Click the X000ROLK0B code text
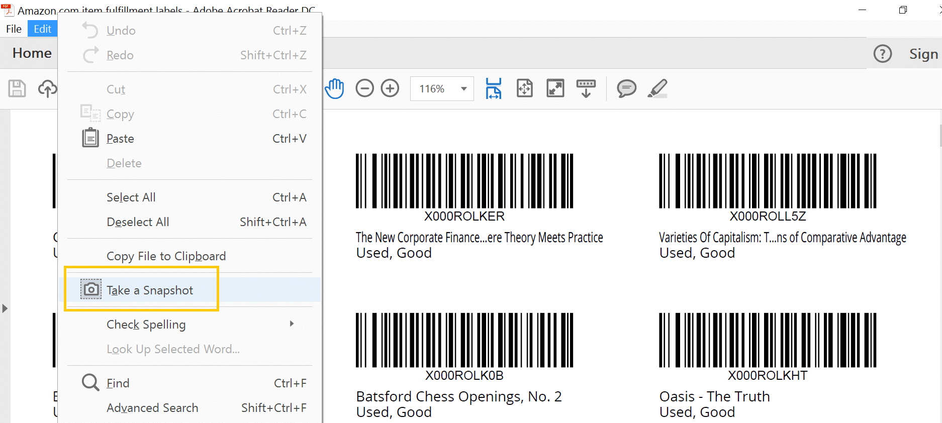Image resolution: width=942 pixels, height=423 pixels. [x=464, y=375]
